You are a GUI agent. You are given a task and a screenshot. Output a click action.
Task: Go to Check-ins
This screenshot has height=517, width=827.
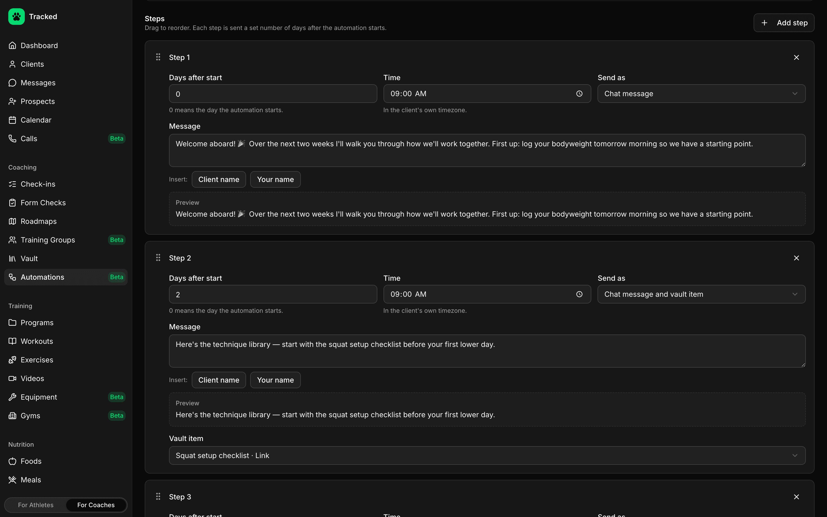66,184
